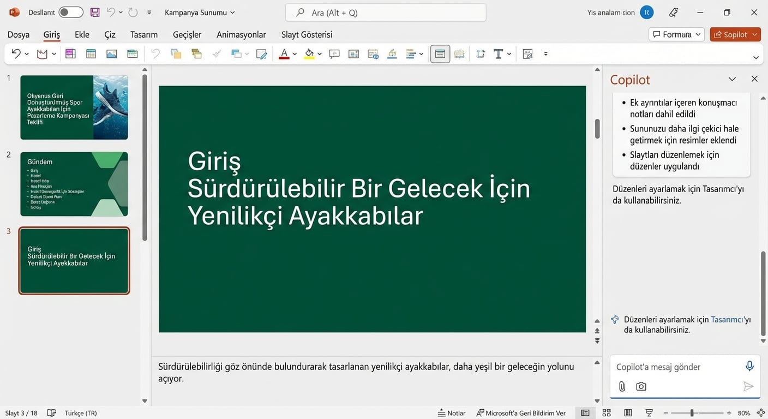Viewport: 768px width, 419px height.
Task: Switch to Slide Sorter view icon
Action: point(606,413)
